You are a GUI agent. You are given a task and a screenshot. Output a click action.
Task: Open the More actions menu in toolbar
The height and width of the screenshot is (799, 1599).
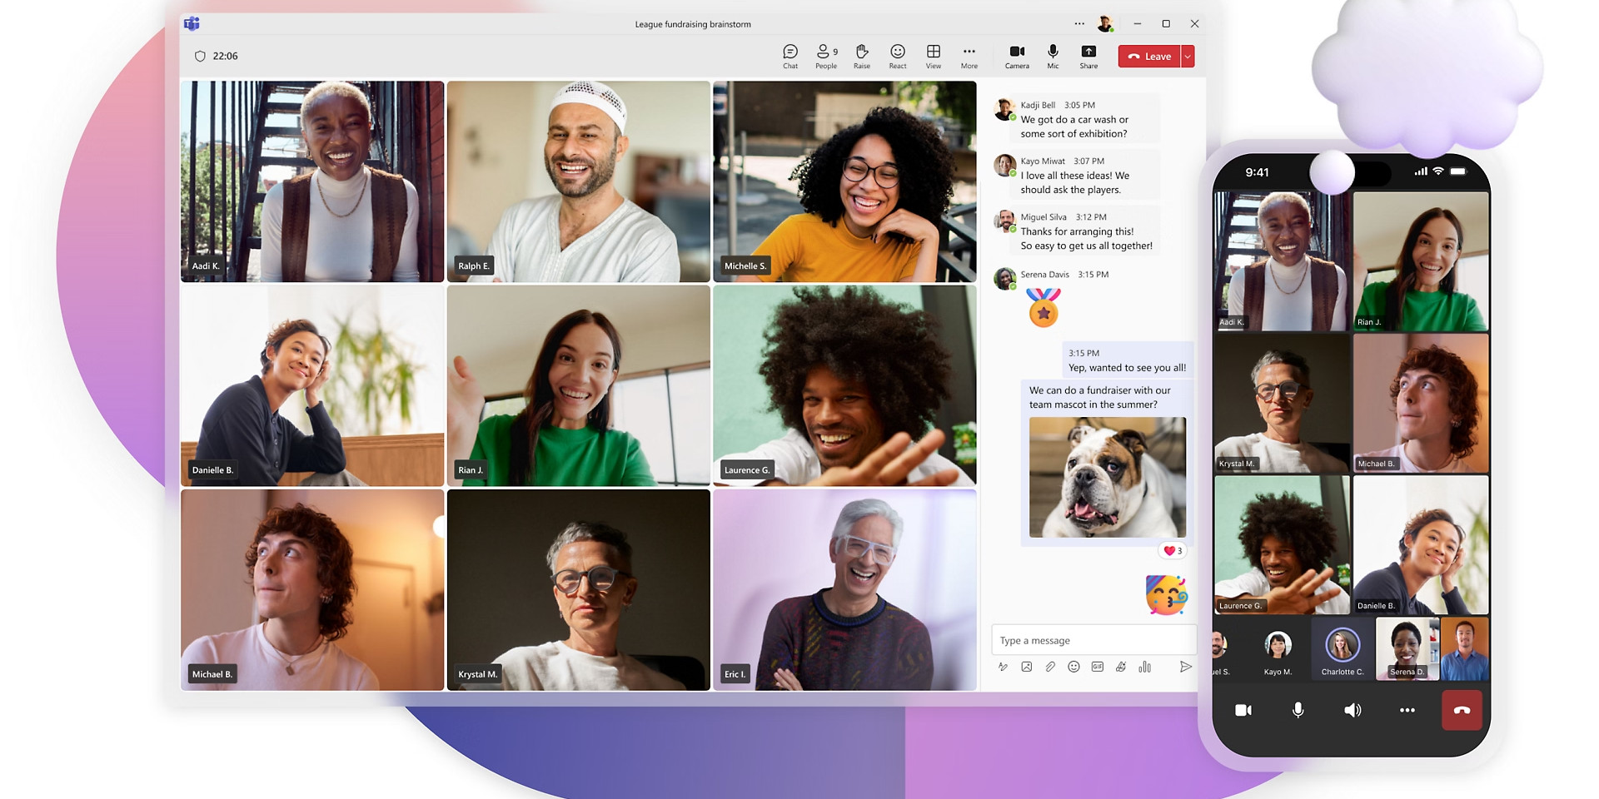click(x=969, y=56)
